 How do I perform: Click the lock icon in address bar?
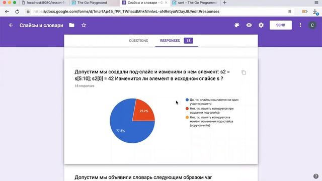point(28,12)
